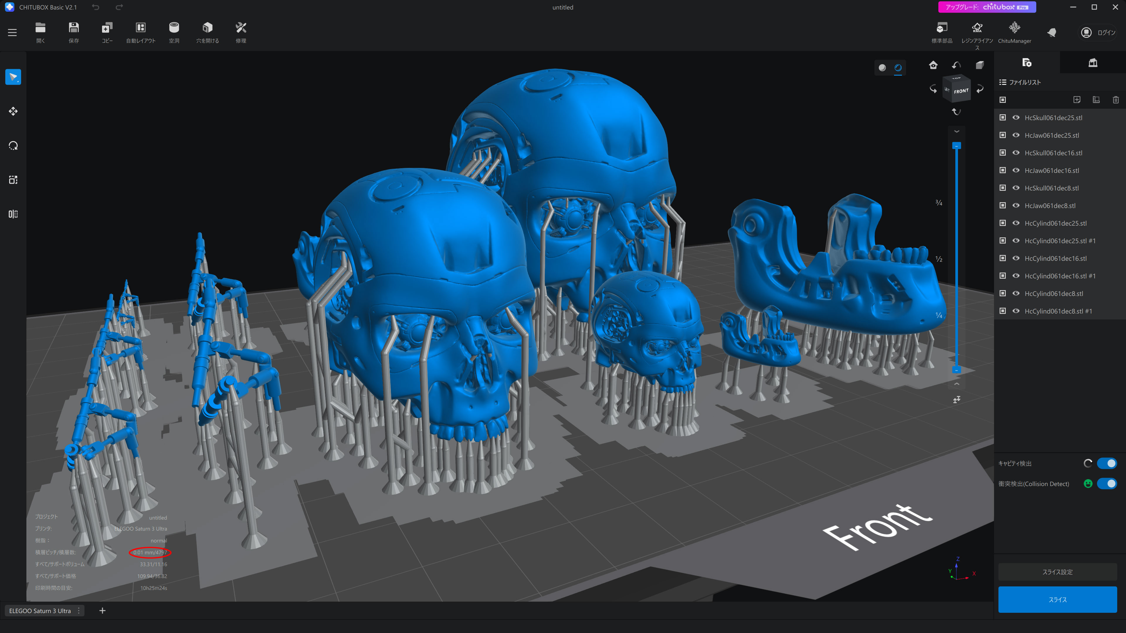Rotate view left with curved arrow

coord(933,89)
